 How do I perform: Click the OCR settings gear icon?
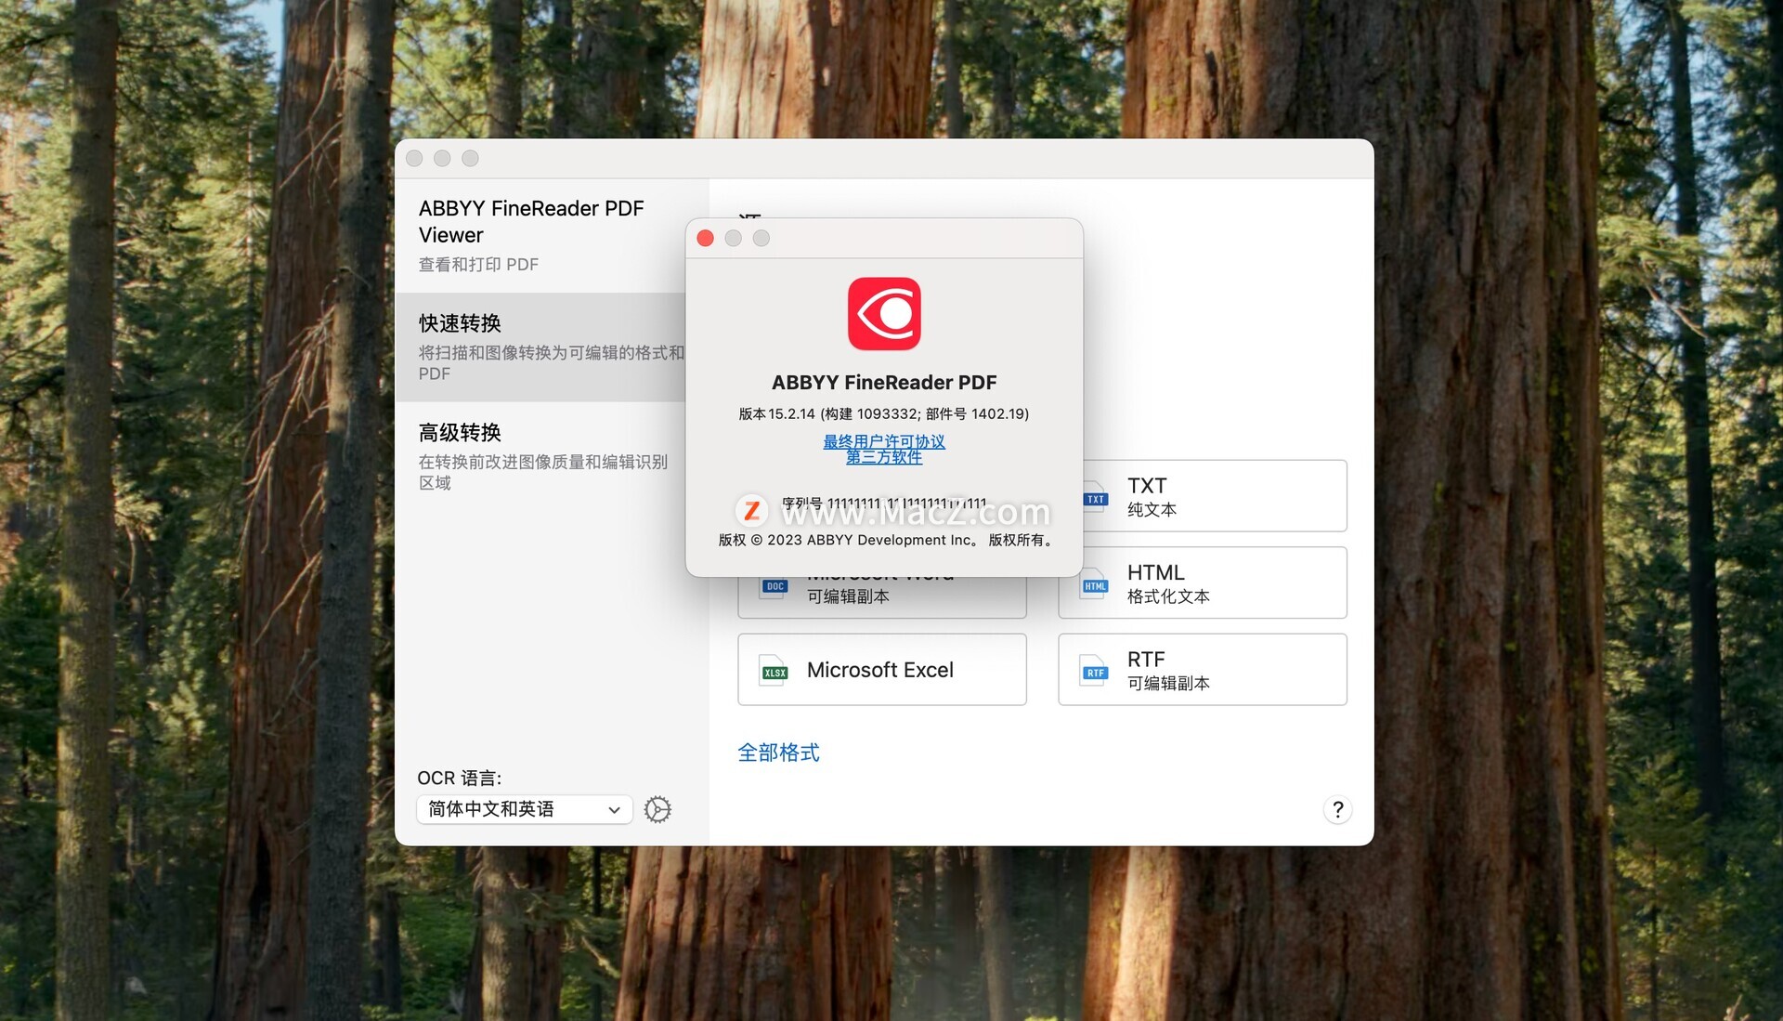pyautogui.click(x=657, y=809)
